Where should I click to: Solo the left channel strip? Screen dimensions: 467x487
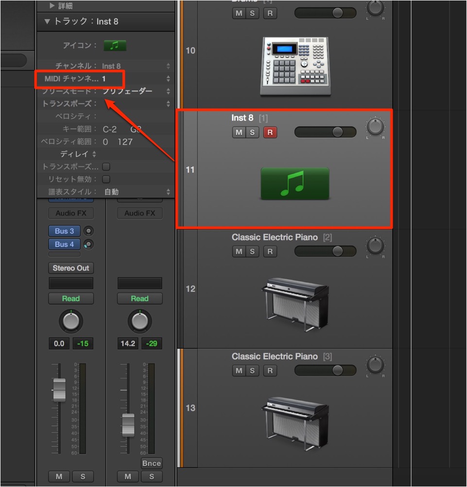point(83,476)
